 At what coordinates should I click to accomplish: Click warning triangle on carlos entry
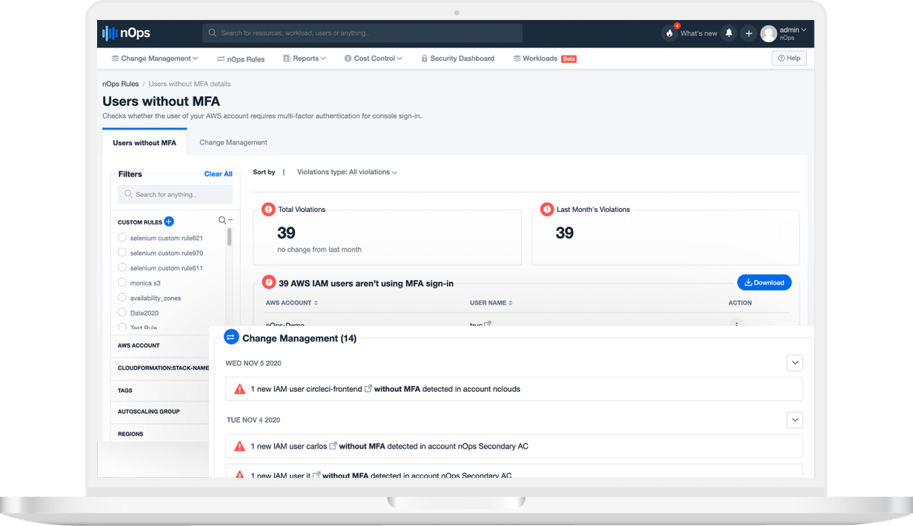pyautogui.click(x=239, y=446)
